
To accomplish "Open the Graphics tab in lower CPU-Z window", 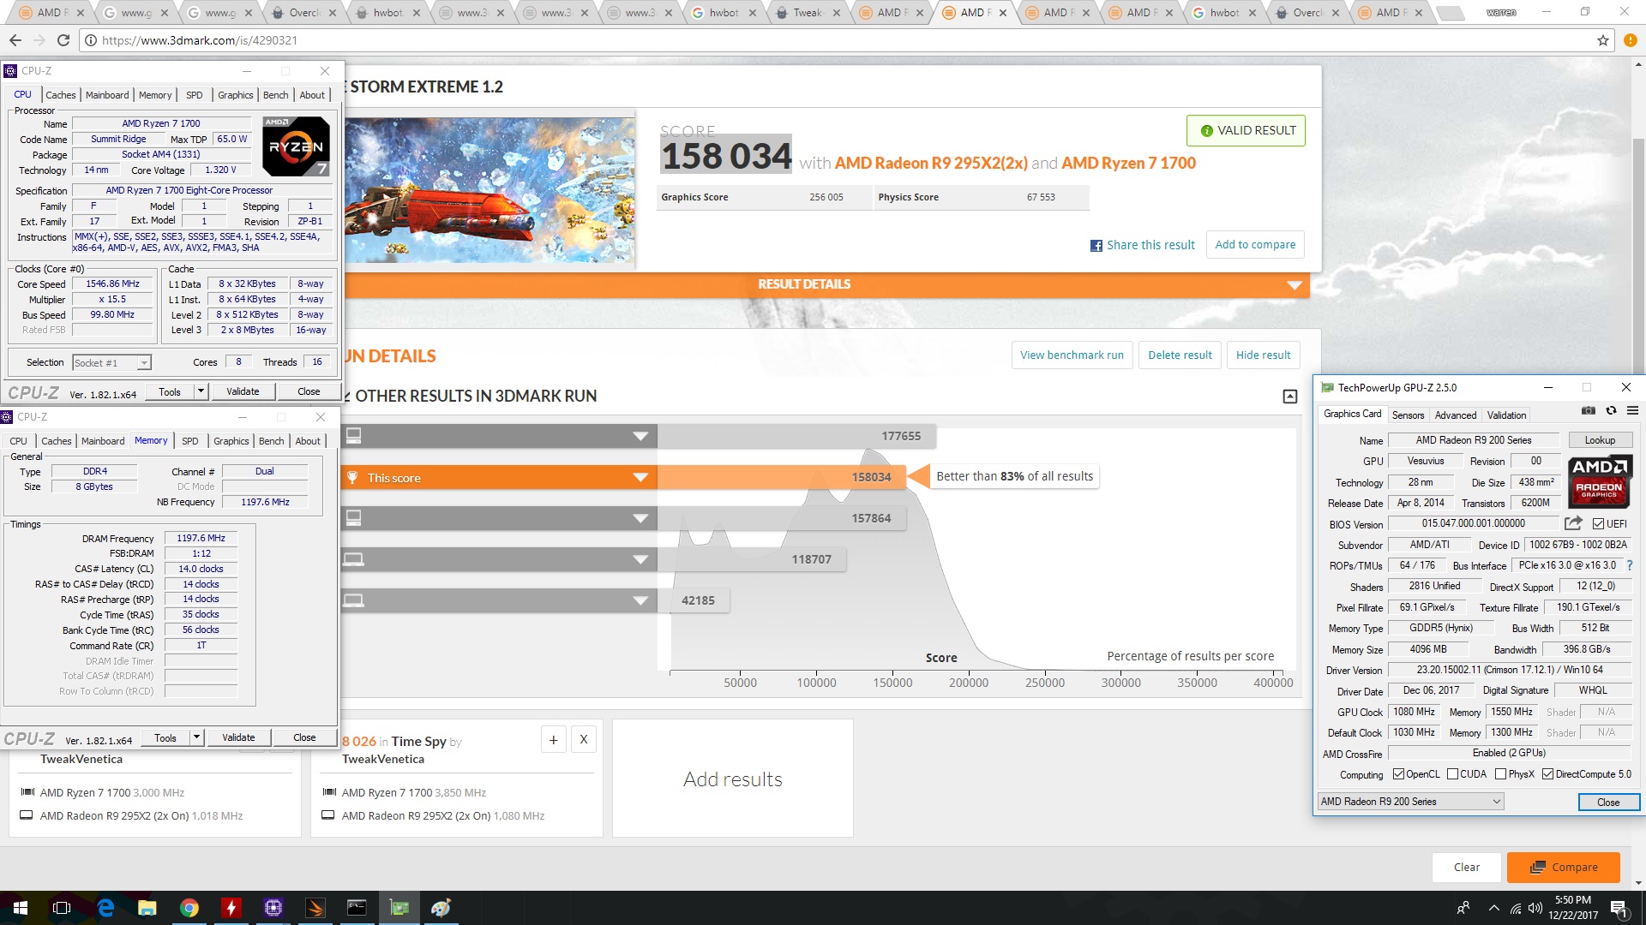I will point(231,441).
